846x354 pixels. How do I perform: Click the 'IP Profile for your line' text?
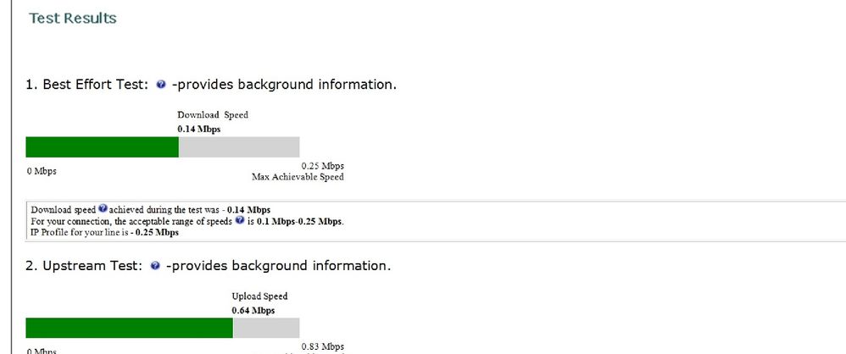coord(80,233)
